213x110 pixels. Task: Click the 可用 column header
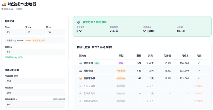coord(199,56)
